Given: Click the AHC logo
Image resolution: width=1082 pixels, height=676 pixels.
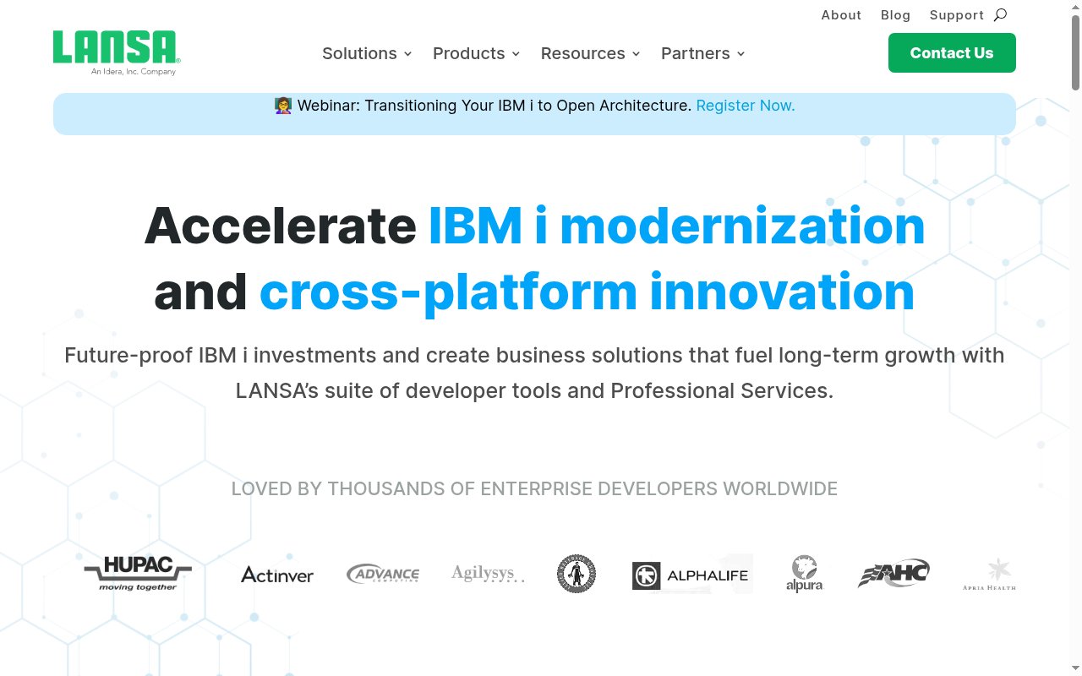Looking at the screenshot, I should tap(894, 574).
